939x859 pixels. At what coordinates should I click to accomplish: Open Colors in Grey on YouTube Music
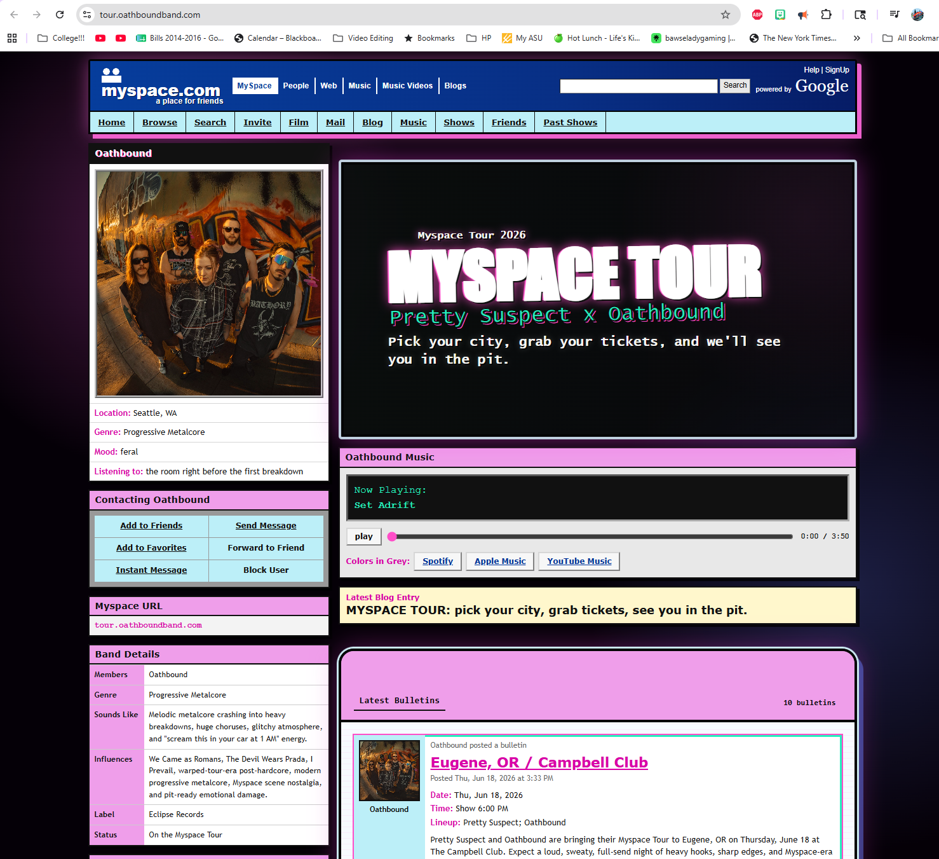click(579, 561)
